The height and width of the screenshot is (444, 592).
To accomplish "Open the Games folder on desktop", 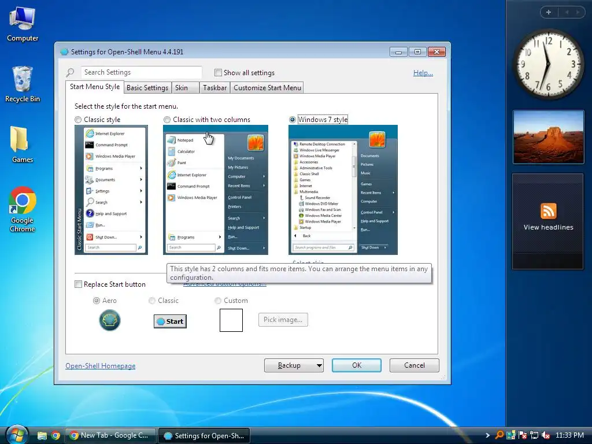I will 23,145.
